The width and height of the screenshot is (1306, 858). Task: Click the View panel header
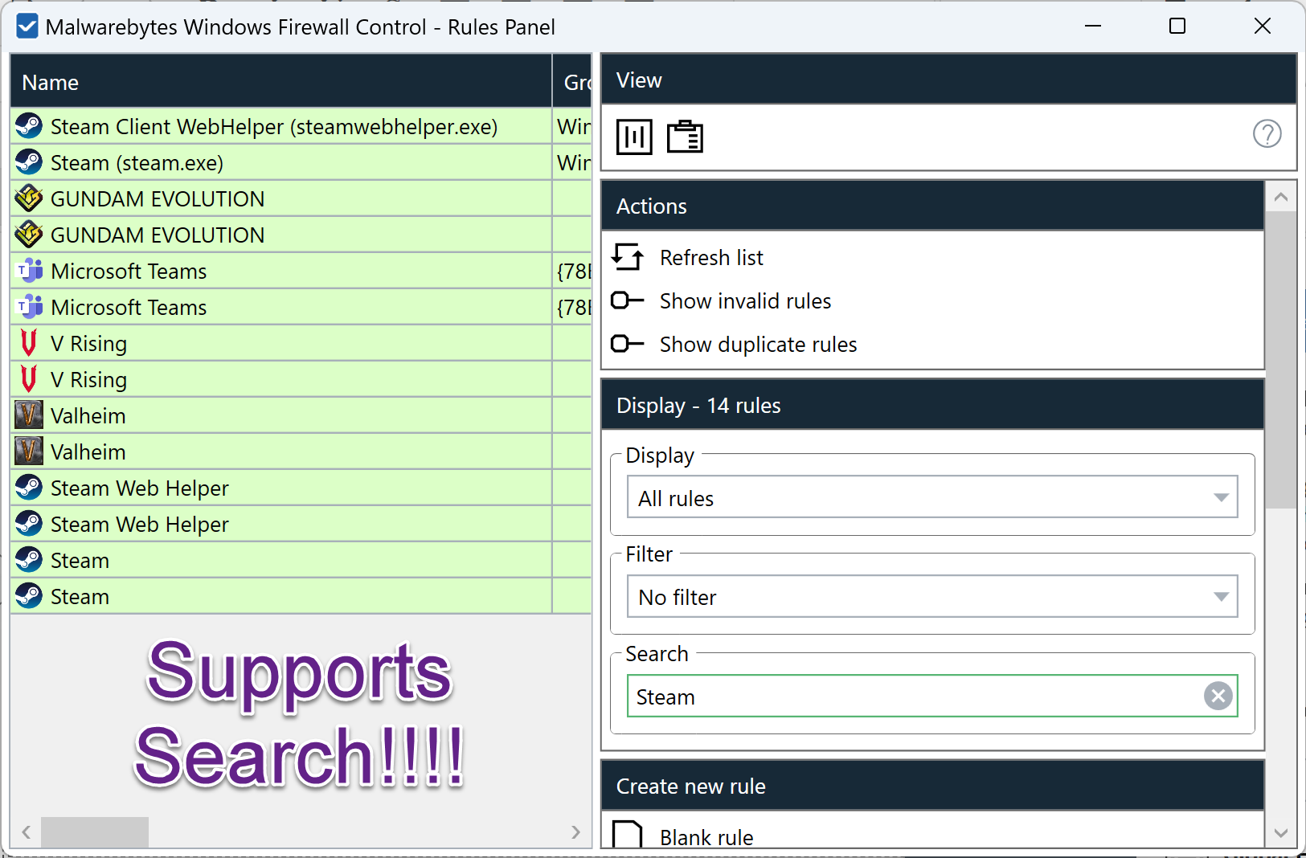tap(948, 80)
